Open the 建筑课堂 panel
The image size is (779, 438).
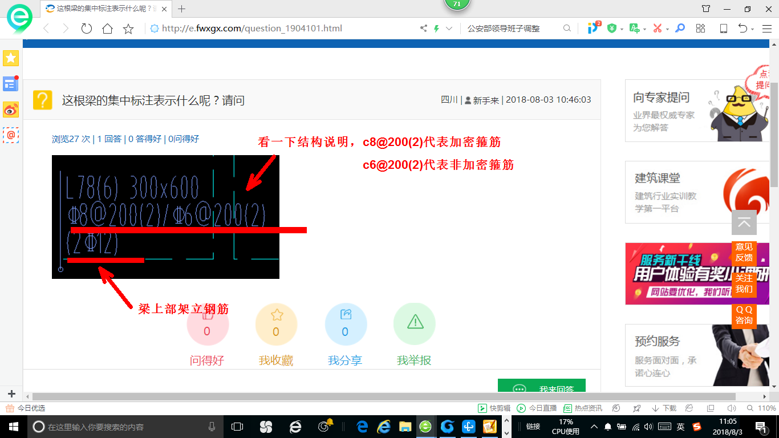(x=697, y=192)
